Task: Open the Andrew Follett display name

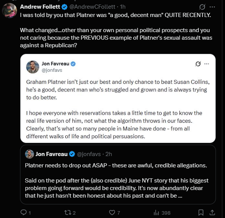Action: pyautogui.click(x=40, y=7)
